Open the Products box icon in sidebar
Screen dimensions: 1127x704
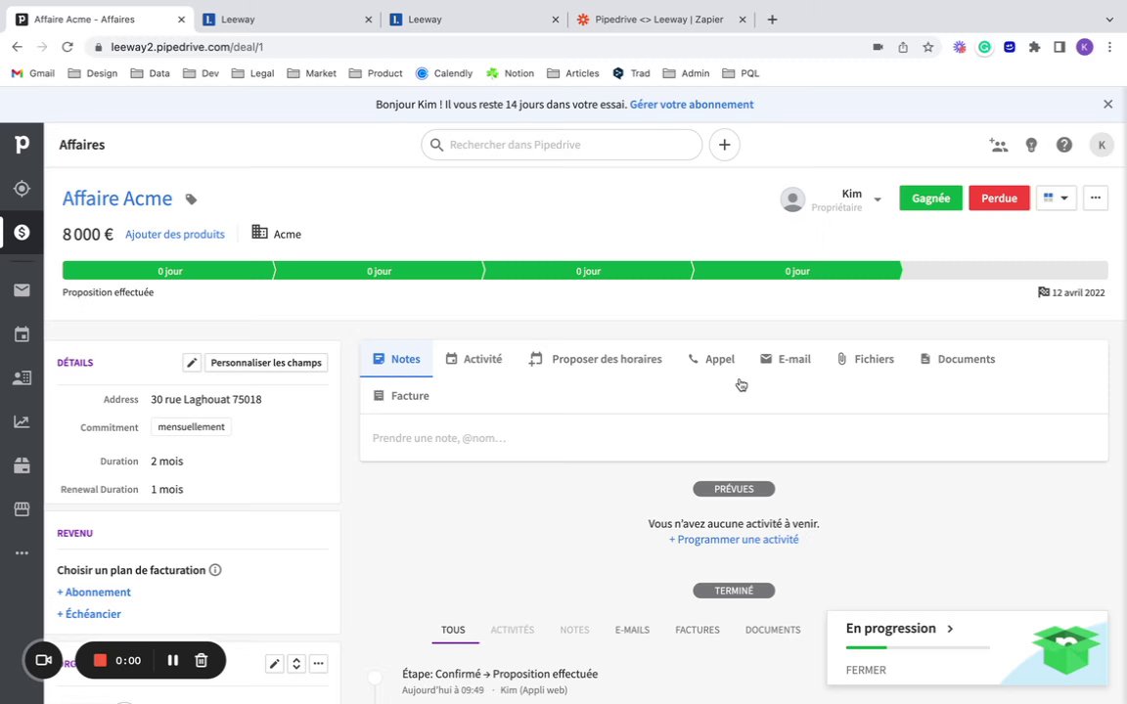(22, 465)
